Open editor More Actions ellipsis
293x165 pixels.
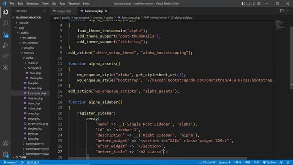(288, 11)
